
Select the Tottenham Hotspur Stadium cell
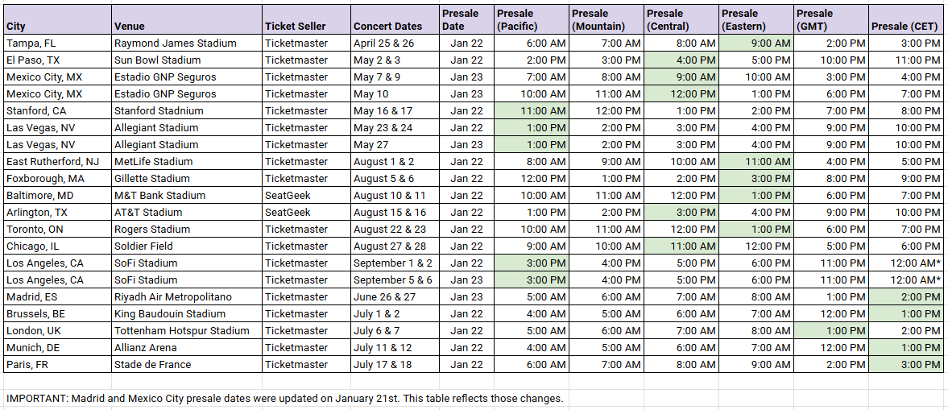[187, 331]
